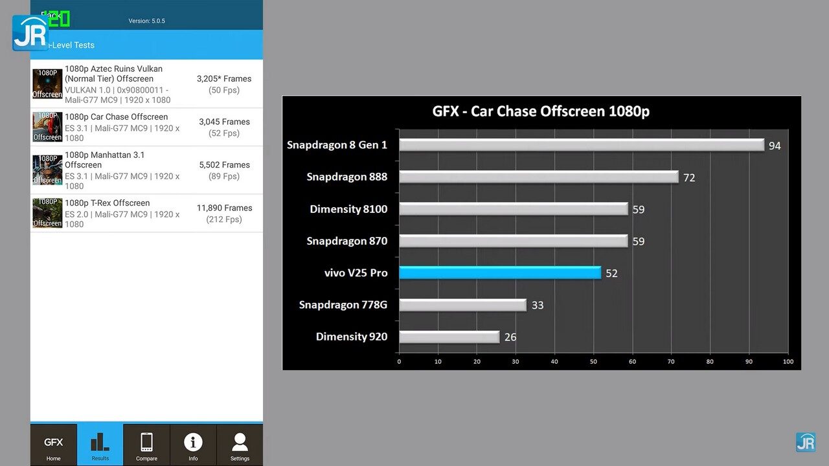Click the (89 Fps) value
829x466 pixels.
click(x=224, y=176)
